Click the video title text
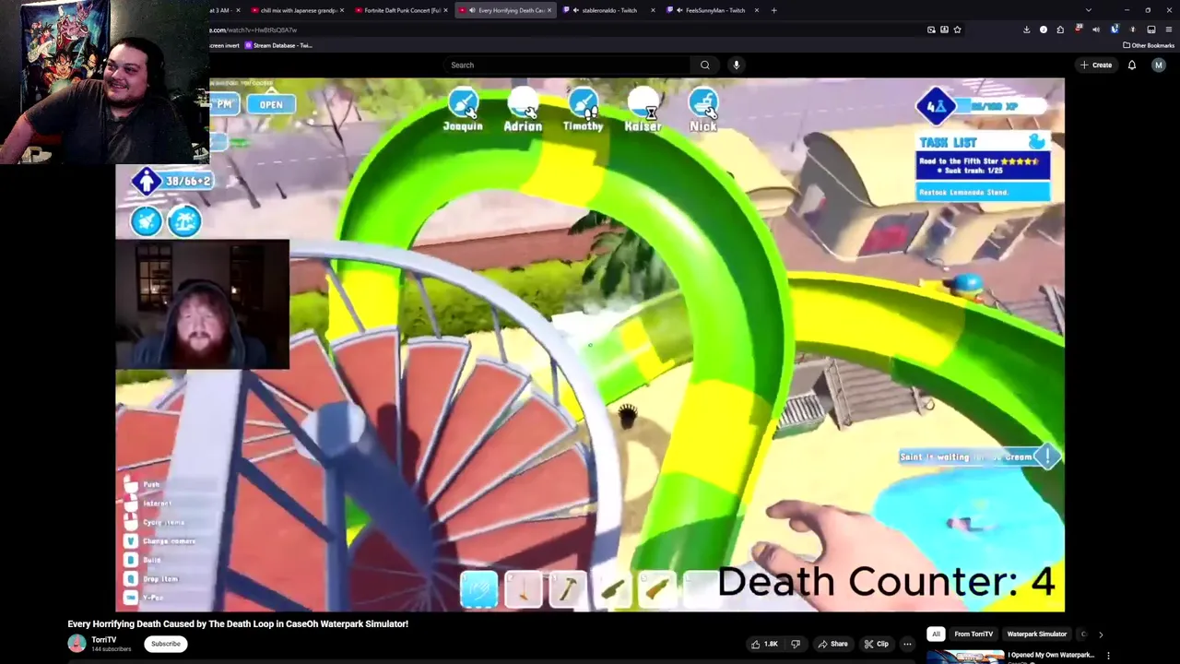 pyautogui.click(x=238, y=623)
